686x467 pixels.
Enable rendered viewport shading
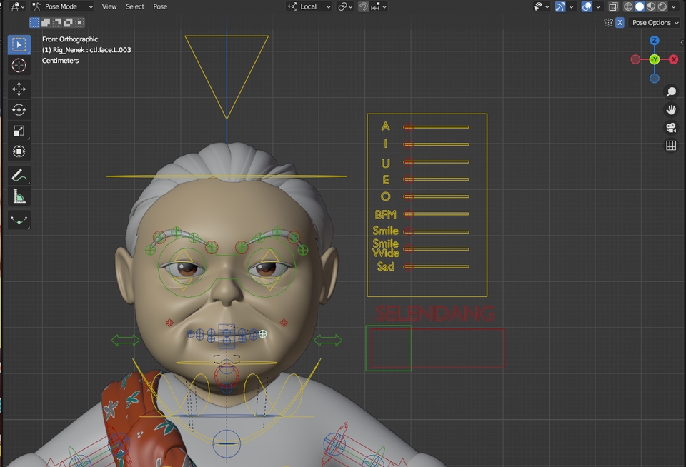pos(662,6)
